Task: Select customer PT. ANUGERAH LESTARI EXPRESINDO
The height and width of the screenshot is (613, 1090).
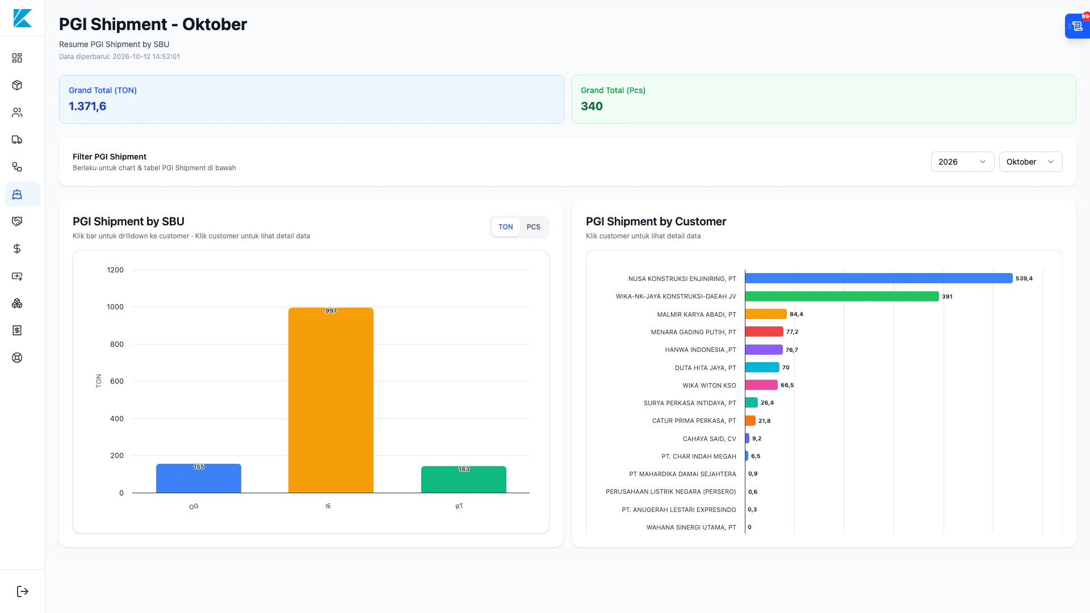Action: point(679,510)
